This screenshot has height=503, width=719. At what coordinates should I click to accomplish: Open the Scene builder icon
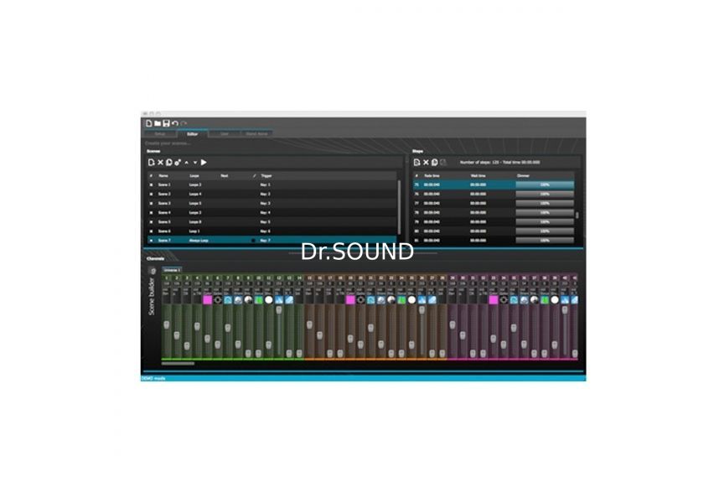pyautogui.click(x=153, y=271)
